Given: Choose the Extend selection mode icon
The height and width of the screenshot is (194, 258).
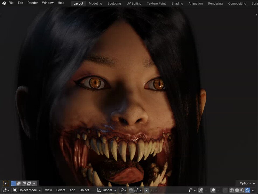Looking at the screenshot, I should click(x=19, y=183).
